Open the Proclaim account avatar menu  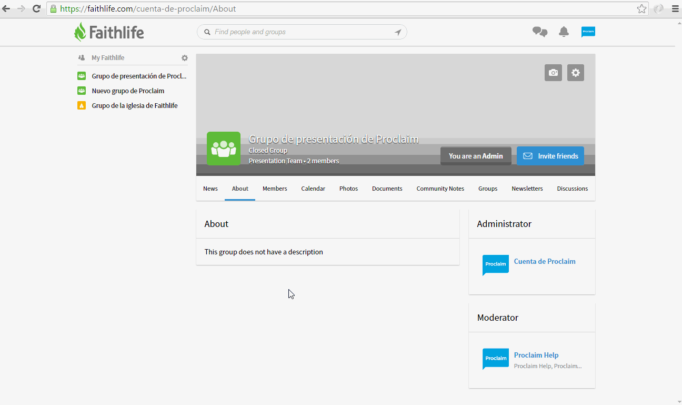tap(588, 32)
